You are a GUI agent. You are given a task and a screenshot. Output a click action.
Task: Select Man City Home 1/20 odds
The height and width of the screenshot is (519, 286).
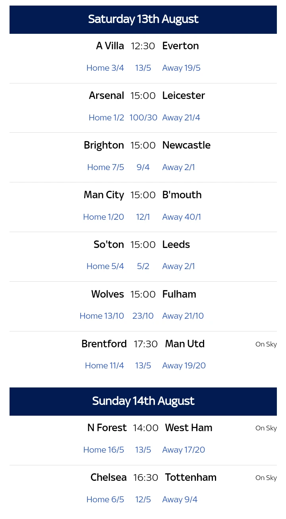click(104, 217)
